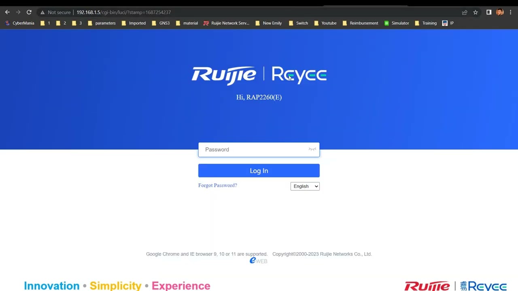This screenshot has height=291, width=518.
Task: Open the Youtube bookmark folder
Action: click(x=325, y=23)
